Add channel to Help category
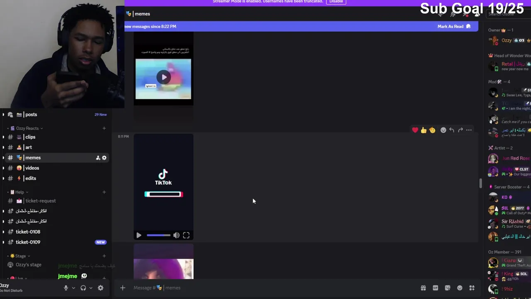Viewport: 531px width, 299px height. [x=104, y=192]
